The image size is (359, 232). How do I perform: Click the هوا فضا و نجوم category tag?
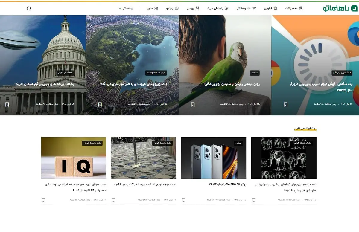(x=65, y=73)
